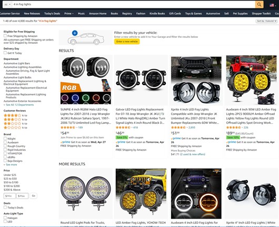Open star rating of Galvor fog lights
The height and width of the screenshot is (227, 279).
(123, 127)
